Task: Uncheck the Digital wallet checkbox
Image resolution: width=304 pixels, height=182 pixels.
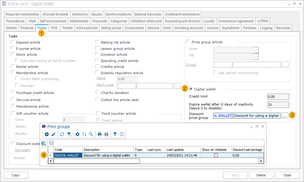Action: (191, 89)
